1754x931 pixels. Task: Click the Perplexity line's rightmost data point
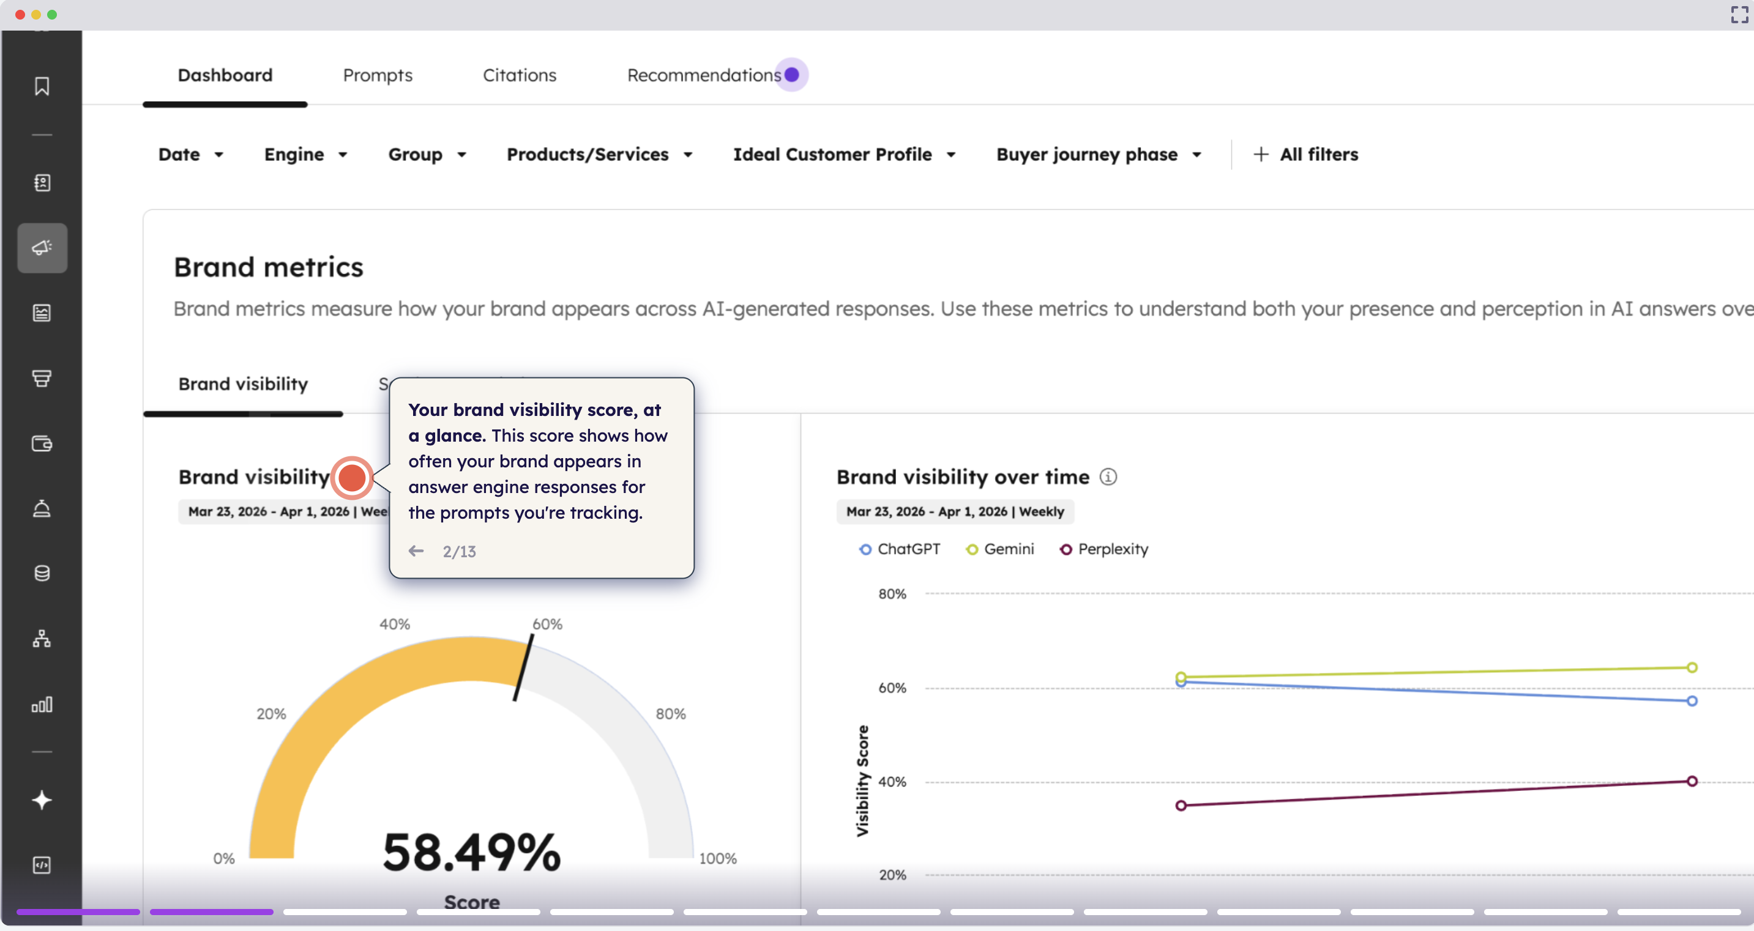tap(1692, 781)
